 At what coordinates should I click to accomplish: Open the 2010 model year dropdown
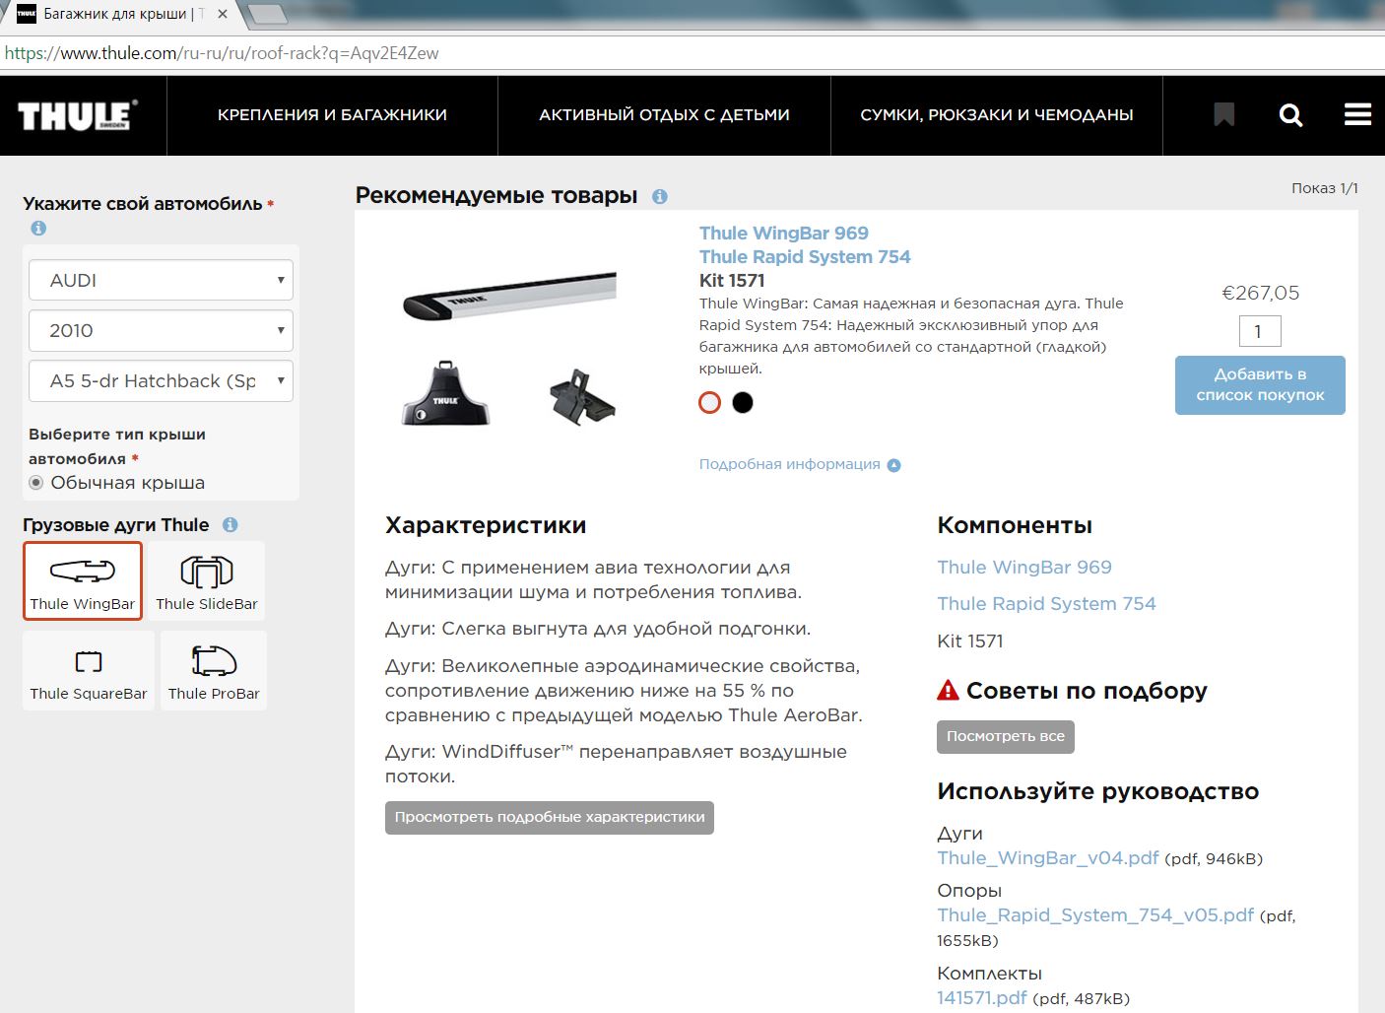162,330
